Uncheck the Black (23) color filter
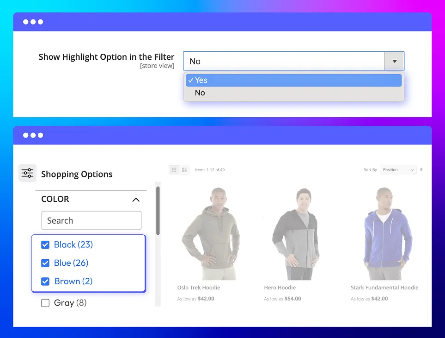445x338 pixels. 45,244
